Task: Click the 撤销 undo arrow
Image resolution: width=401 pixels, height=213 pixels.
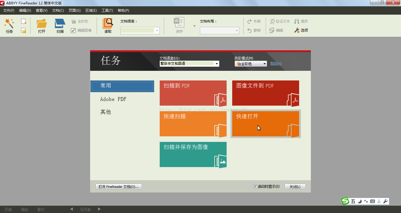Action: (250, 30)
